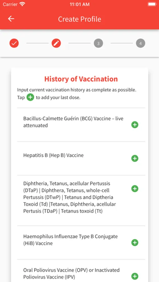This screenshot has width=159, height=282.
Task: Select the Hepatitis B (Hep B) Vaccine row
Action: pyautogui.click(x=81, y=158)
